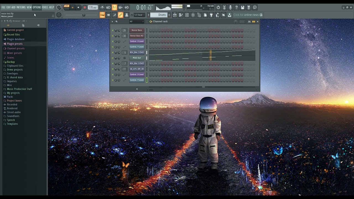The width and height of the screenshot is (354, 199).
Task: Open the pattern options arrow left of Drums
Action: tap(149, 15)
